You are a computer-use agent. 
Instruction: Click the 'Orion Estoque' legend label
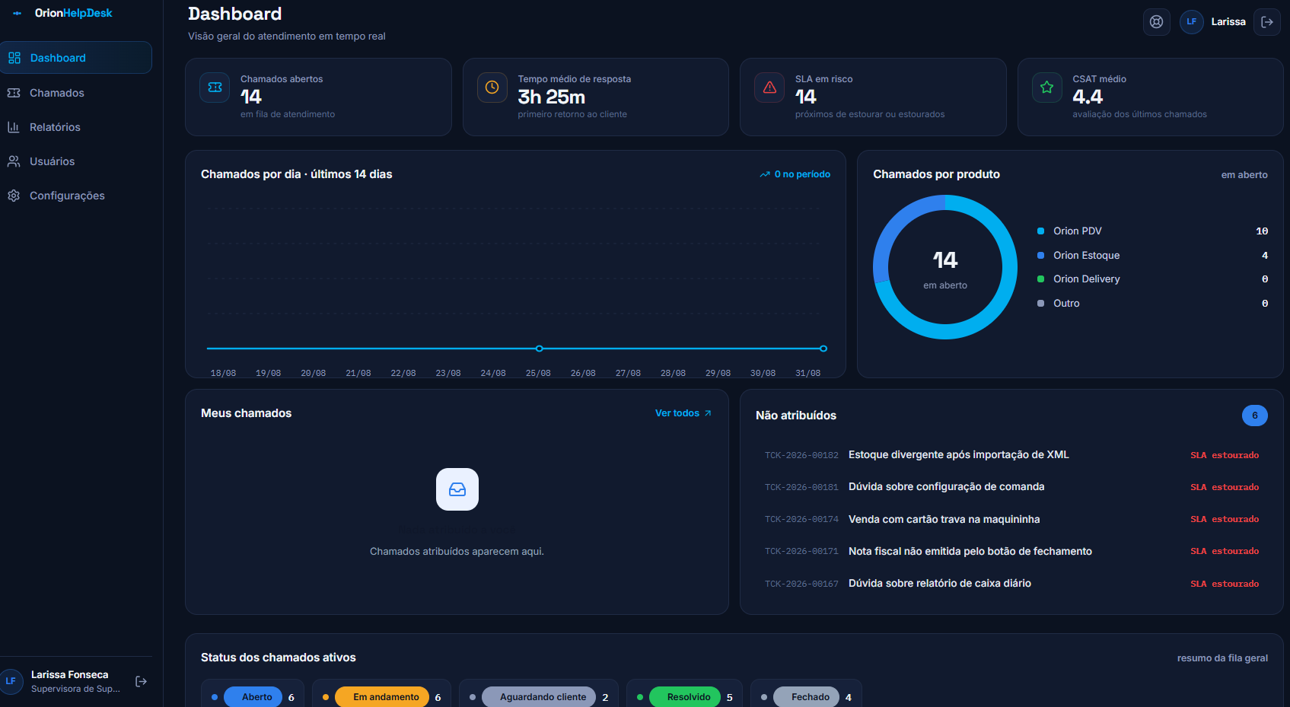pos(1086,256)
